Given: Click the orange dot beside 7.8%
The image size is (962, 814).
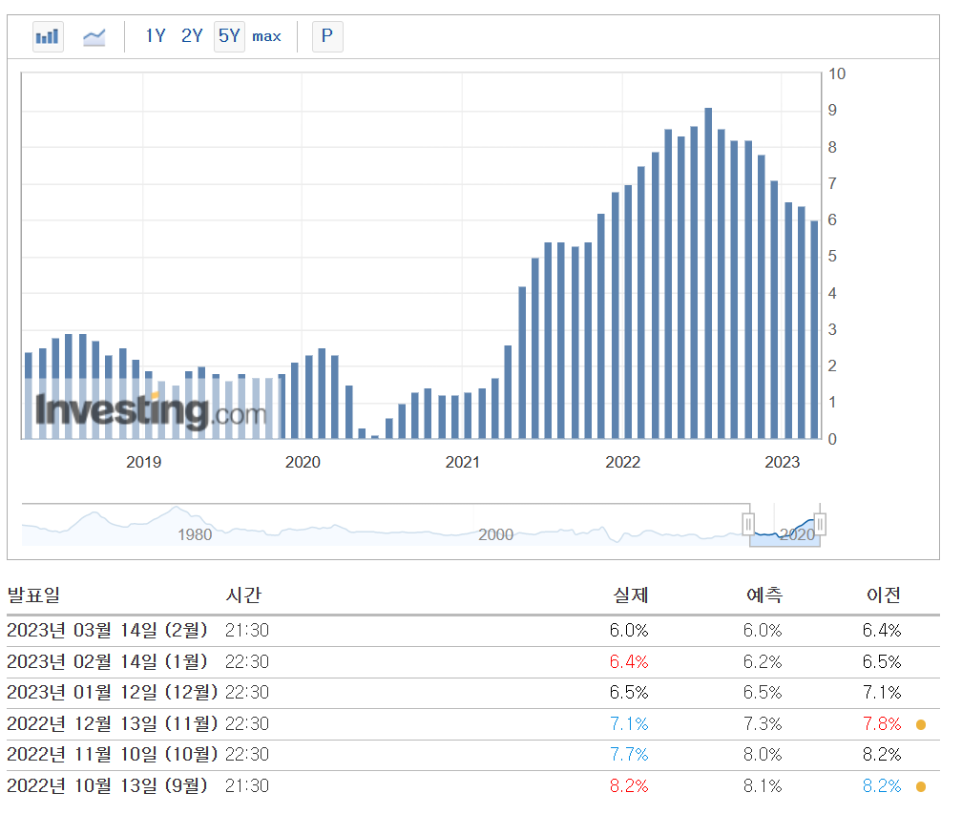Looking at the screenshot, I should pyautogui.click(x=921, y=725).
